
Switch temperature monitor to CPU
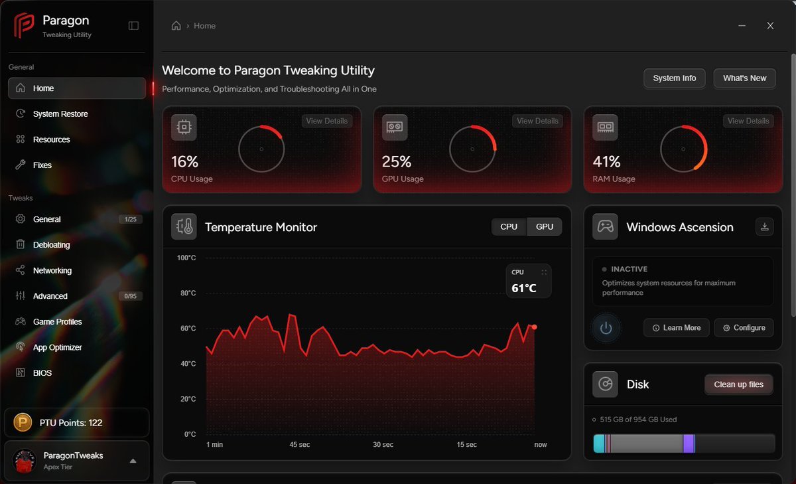click(509, 227)
